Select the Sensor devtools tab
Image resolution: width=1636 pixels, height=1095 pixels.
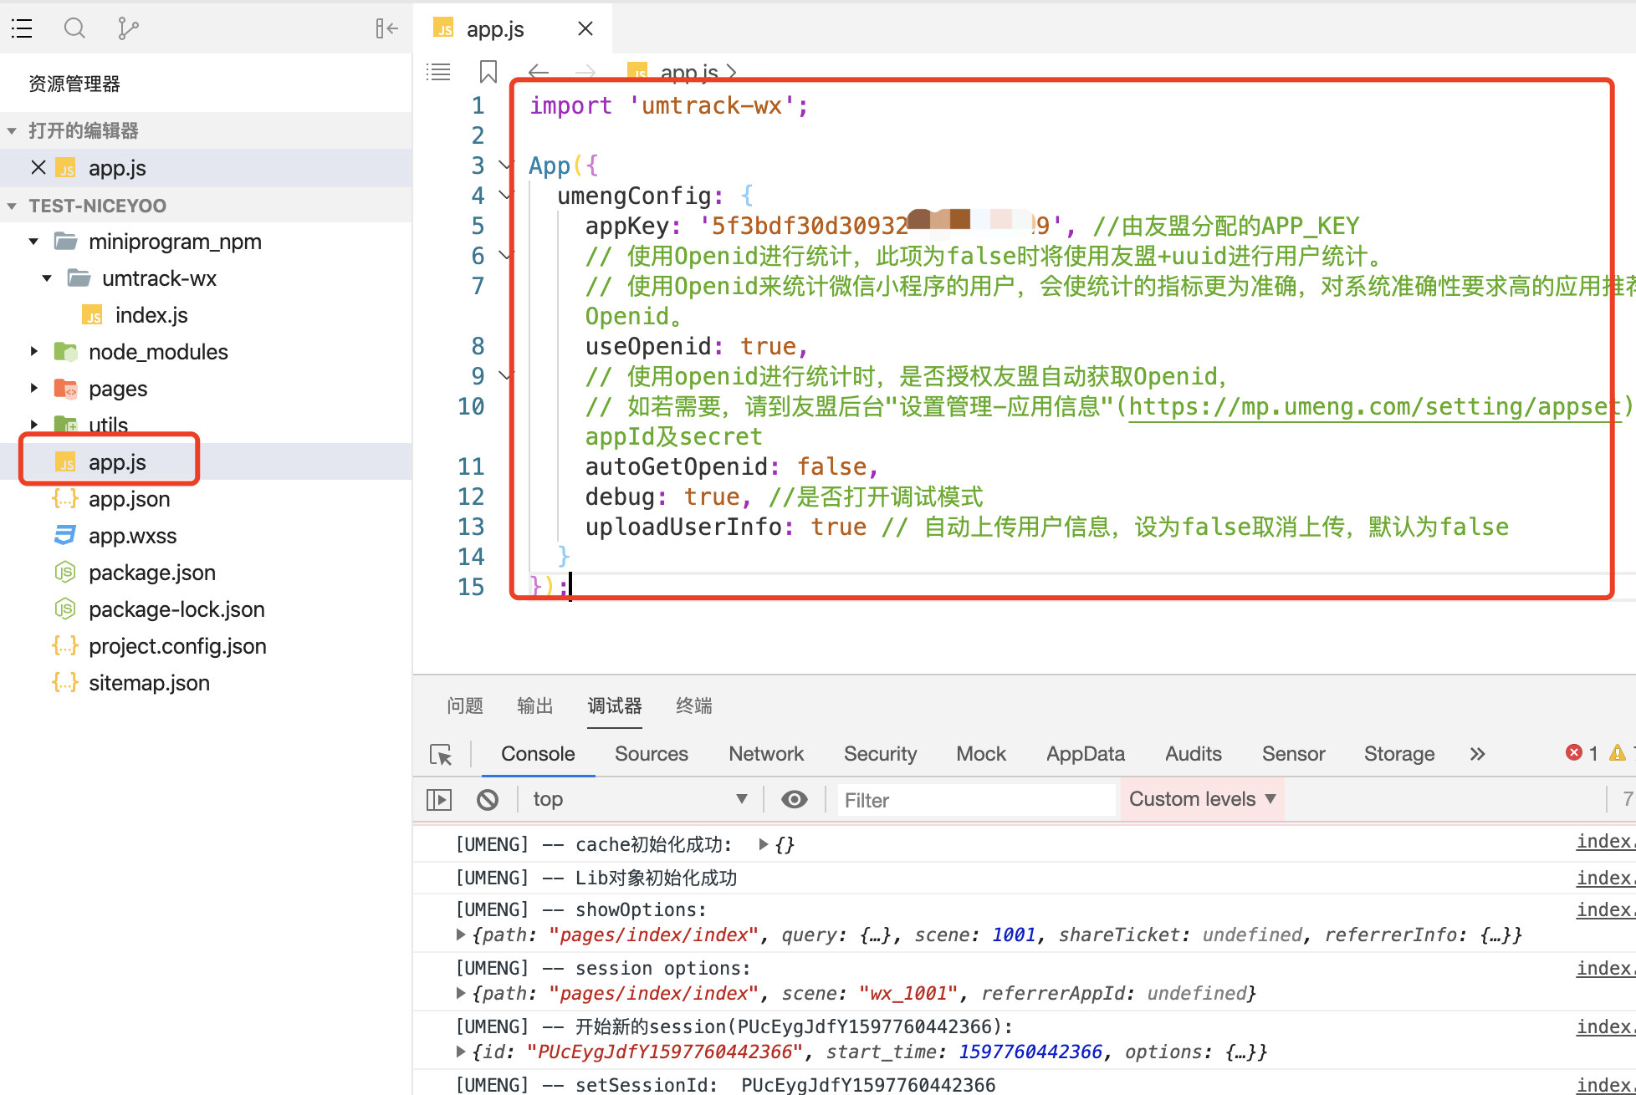[x=1294, y=754]
